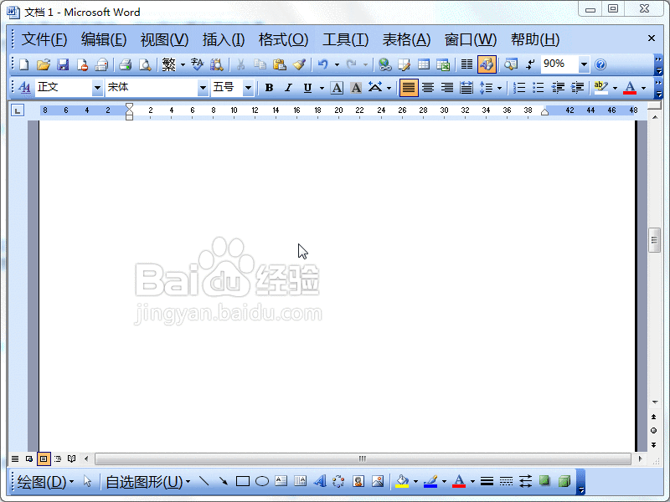Viewport: 670px width, 502px height.
Task: Toggle bold formatting
Action: point(269,88)
